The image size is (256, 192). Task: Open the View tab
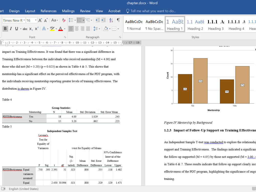coord(99,11)
